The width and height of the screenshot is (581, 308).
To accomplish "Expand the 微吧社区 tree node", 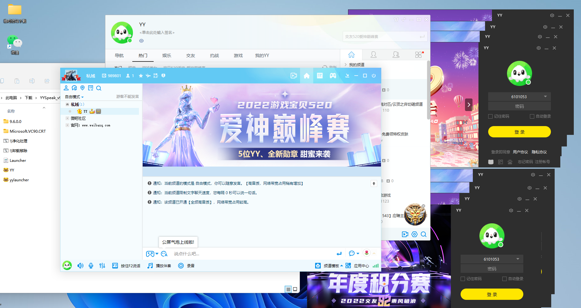I will 67,118.
